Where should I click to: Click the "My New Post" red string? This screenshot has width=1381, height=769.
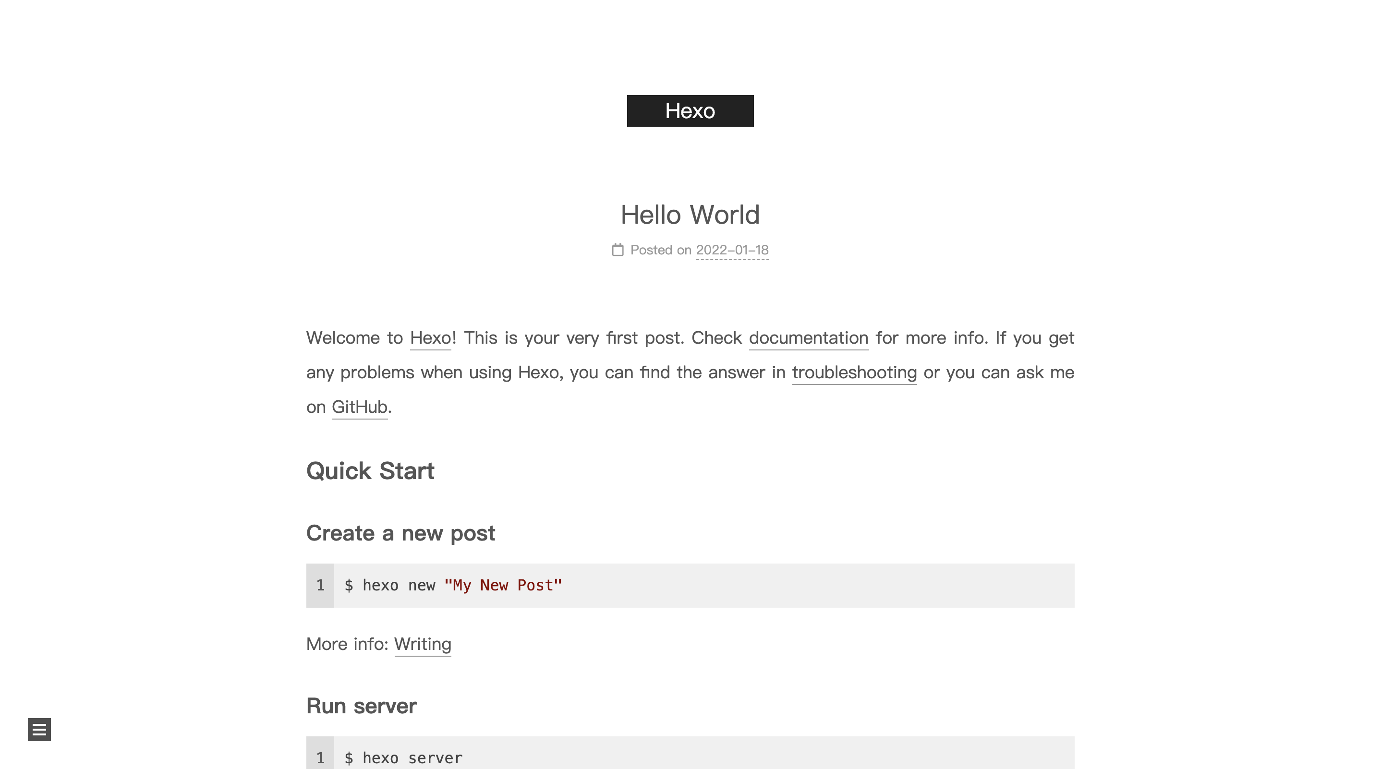tap(503, 585)
